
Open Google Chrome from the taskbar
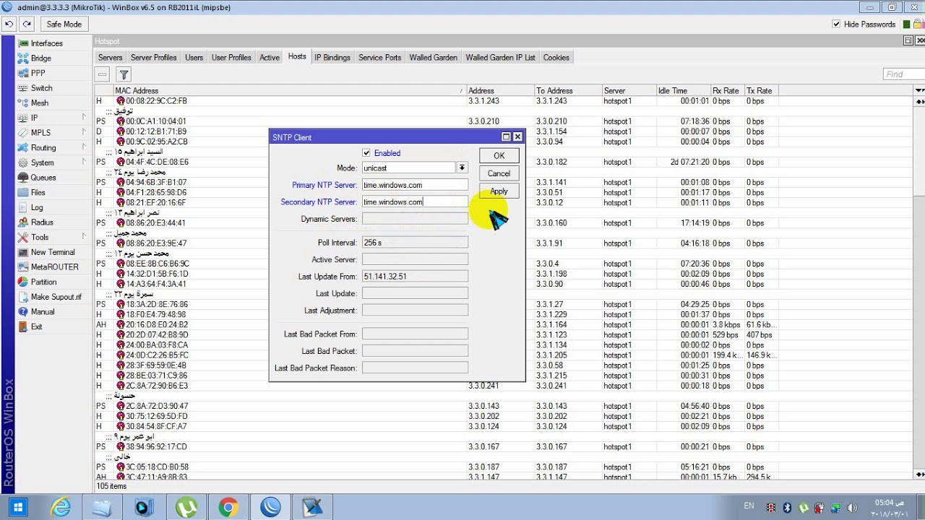pos(228,508)
